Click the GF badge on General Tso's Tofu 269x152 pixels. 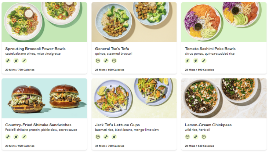coord(98,61)
